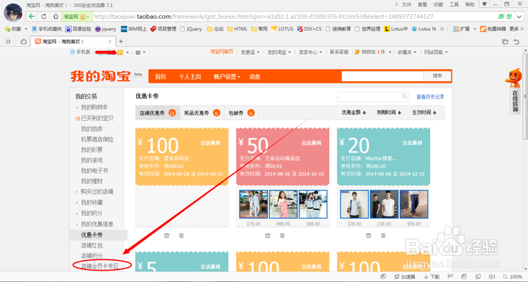Image resolution: width=528 pixels, height=282 pixels.
Task: Open the DIV+CS bookmark
Action: point(309,29)
